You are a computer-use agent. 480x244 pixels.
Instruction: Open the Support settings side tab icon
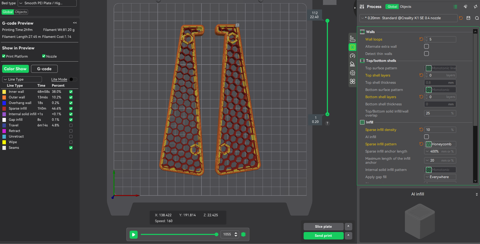[x=353, y=64]
